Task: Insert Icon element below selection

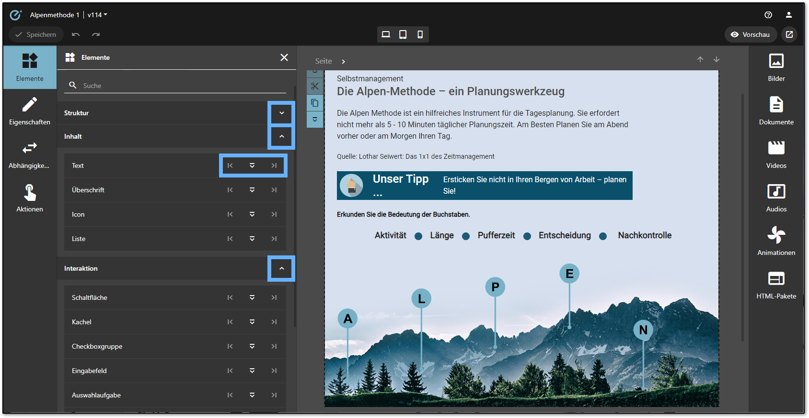Action: tap(252, 214)
